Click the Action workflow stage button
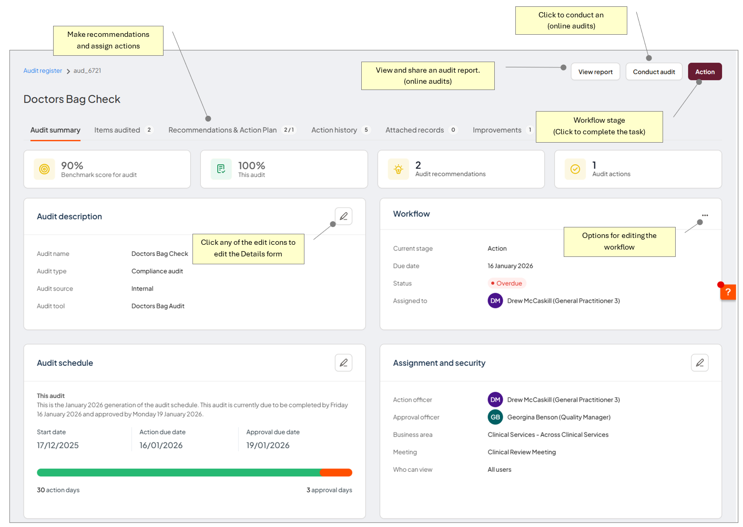Viewport: 743px width, 527px height. (705, 72)
